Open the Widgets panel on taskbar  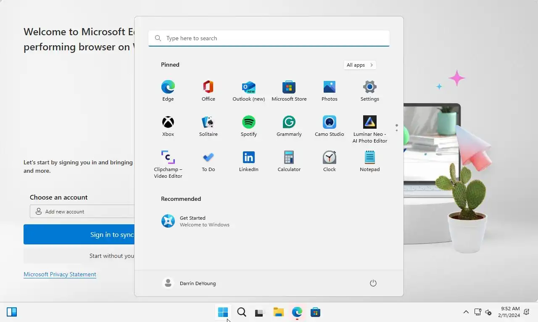click(12, 312)
